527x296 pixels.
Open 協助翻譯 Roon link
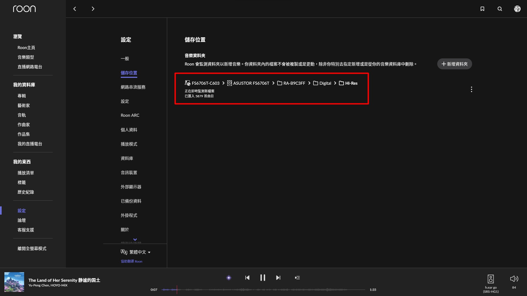[131, 261]
